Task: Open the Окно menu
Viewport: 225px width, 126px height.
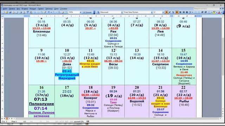Action: (x=56, y=9)
